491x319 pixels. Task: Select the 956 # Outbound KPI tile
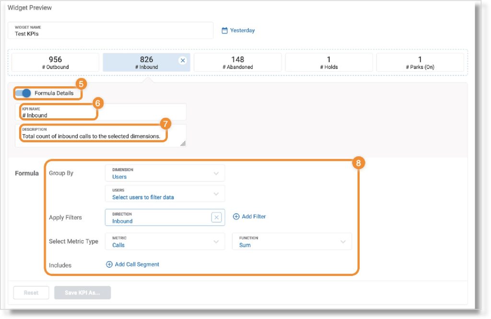(56, 63)
